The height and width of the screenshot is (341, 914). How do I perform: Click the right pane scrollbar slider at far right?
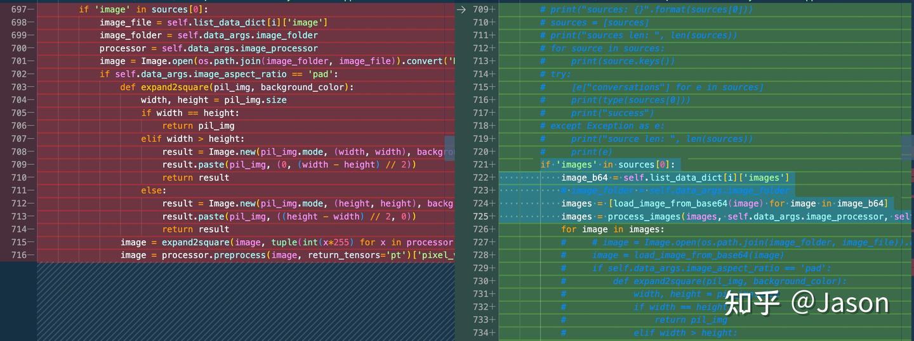pos(908,148)
